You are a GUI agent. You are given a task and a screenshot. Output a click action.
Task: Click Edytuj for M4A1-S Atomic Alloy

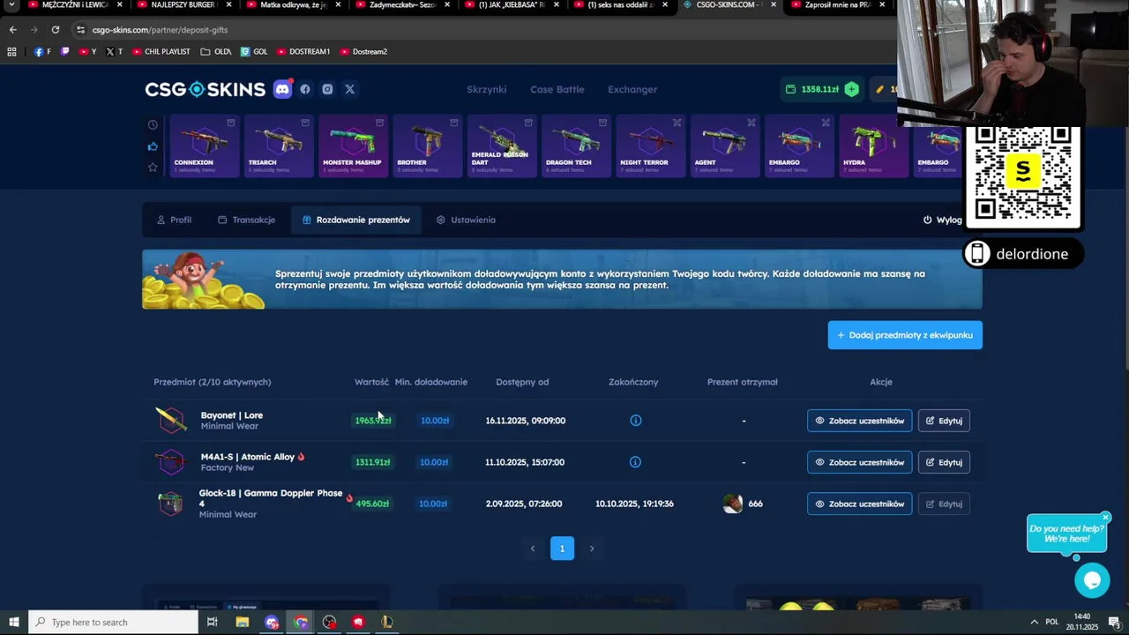click(944, 462)
